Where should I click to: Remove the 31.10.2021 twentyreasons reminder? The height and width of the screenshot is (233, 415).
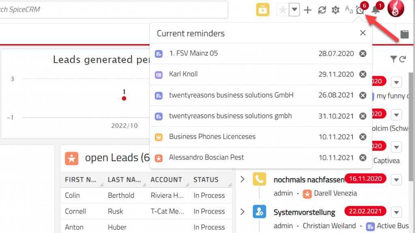pos(363,116)
